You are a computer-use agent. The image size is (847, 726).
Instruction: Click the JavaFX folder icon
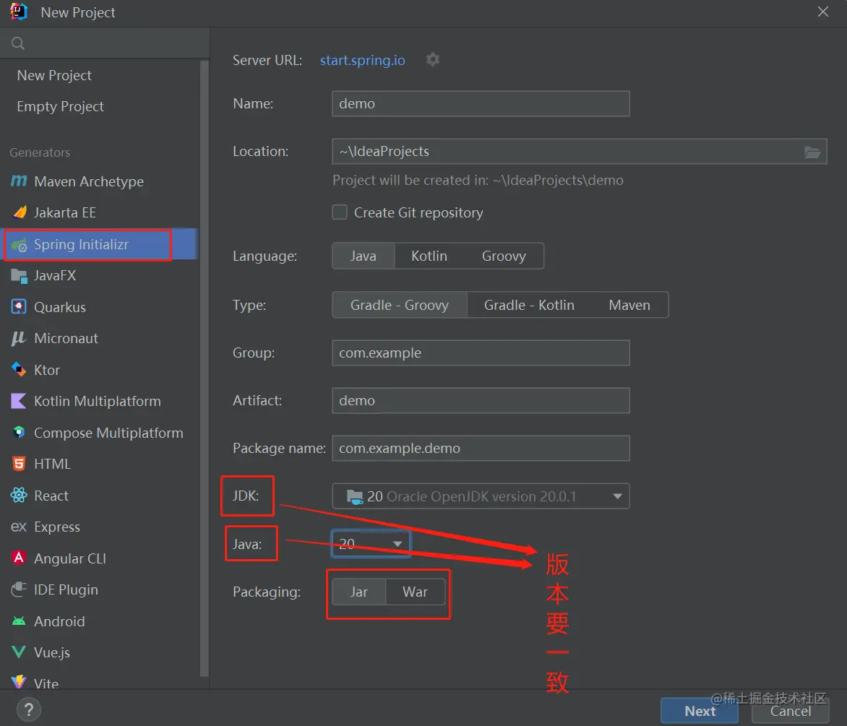pyautogui.click(x=19, y=276)
